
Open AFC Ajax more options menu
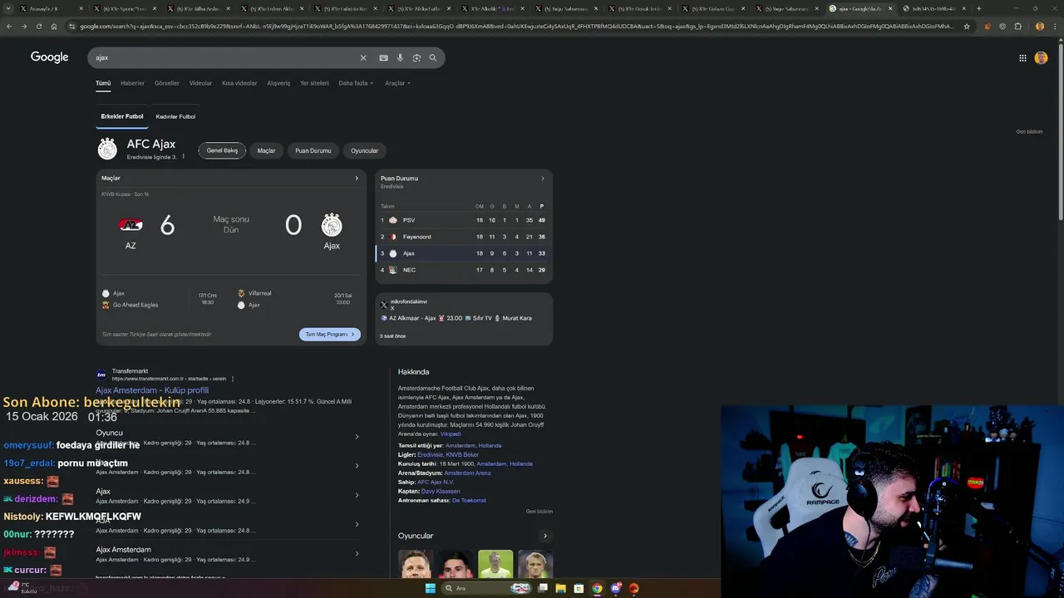click(x=183, y=157)
